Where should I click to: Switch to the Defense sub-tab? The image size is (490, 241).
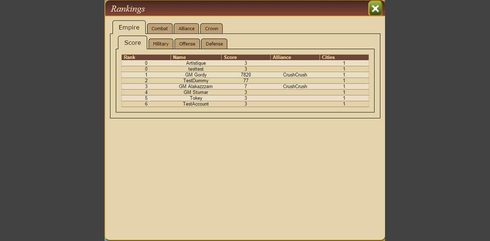[x=214, y=44]
